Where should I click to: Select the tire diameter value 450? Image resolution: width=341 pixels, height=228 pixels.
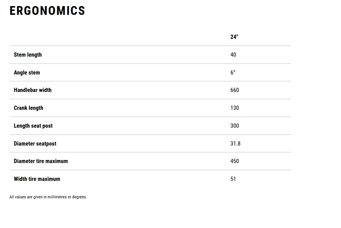[x=235, y=161]
